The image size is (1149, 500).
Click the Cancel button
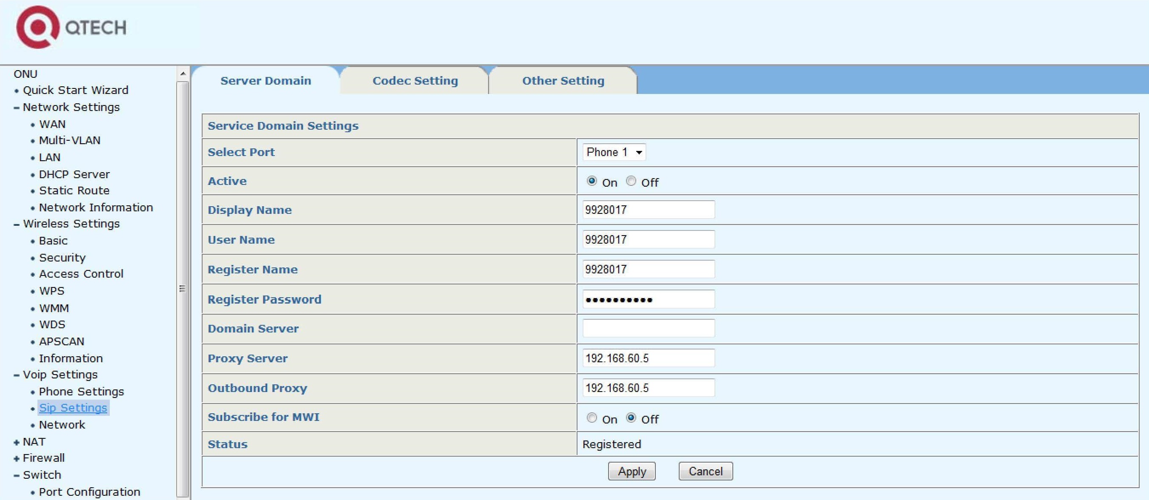(706, 472)
